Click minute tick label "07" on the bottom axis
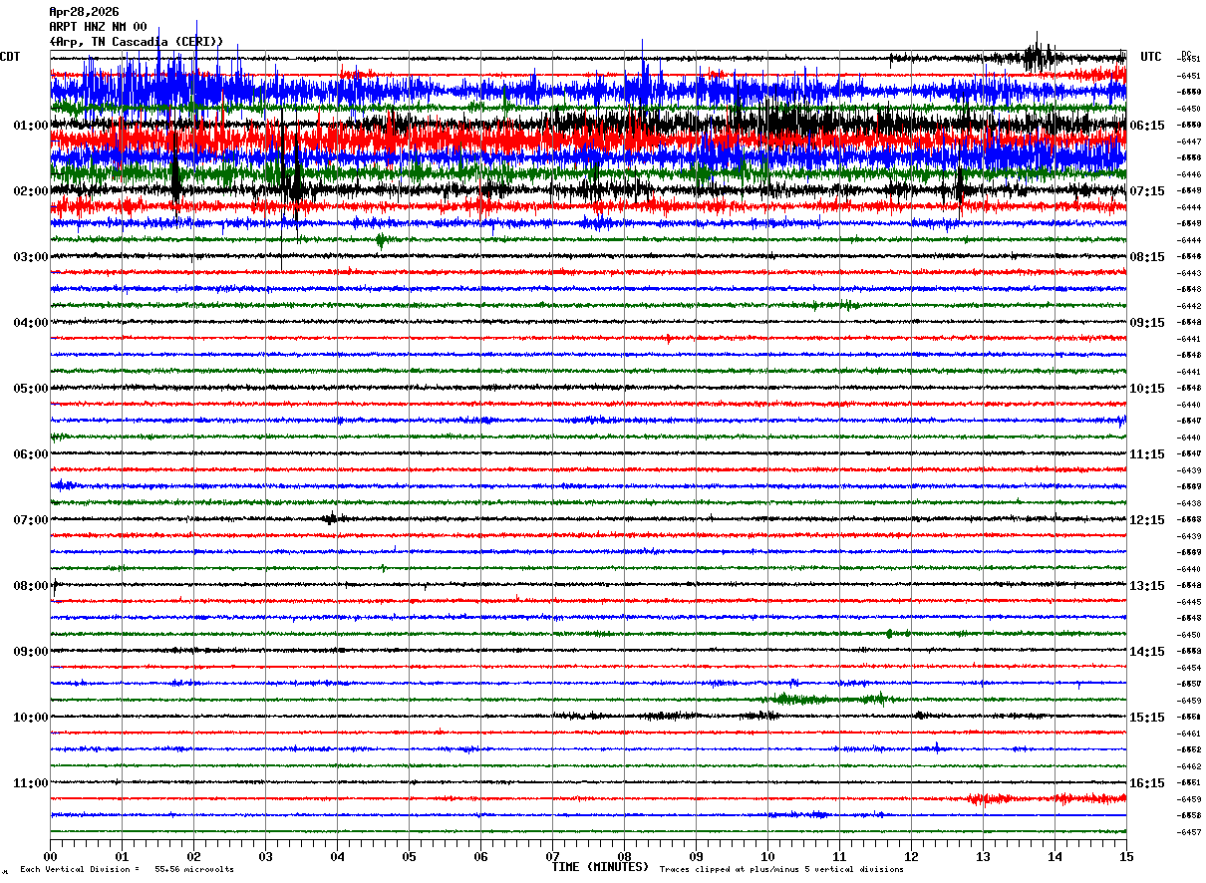Screen dimensions: 1206x883 [x=552, y=856]
